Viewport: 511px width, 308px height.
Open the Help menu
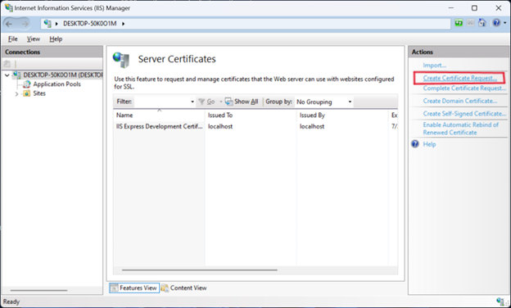(x=56, y=39)
